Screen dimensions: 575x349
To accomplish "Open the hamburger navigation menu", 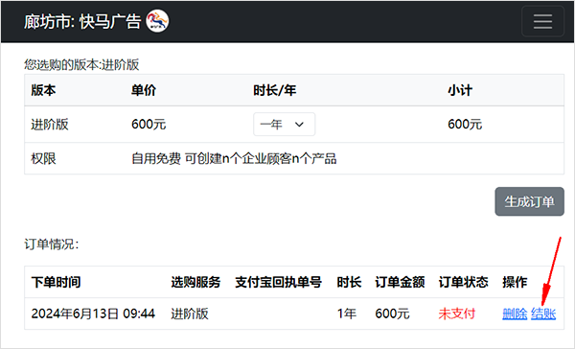I will point(542,21).
